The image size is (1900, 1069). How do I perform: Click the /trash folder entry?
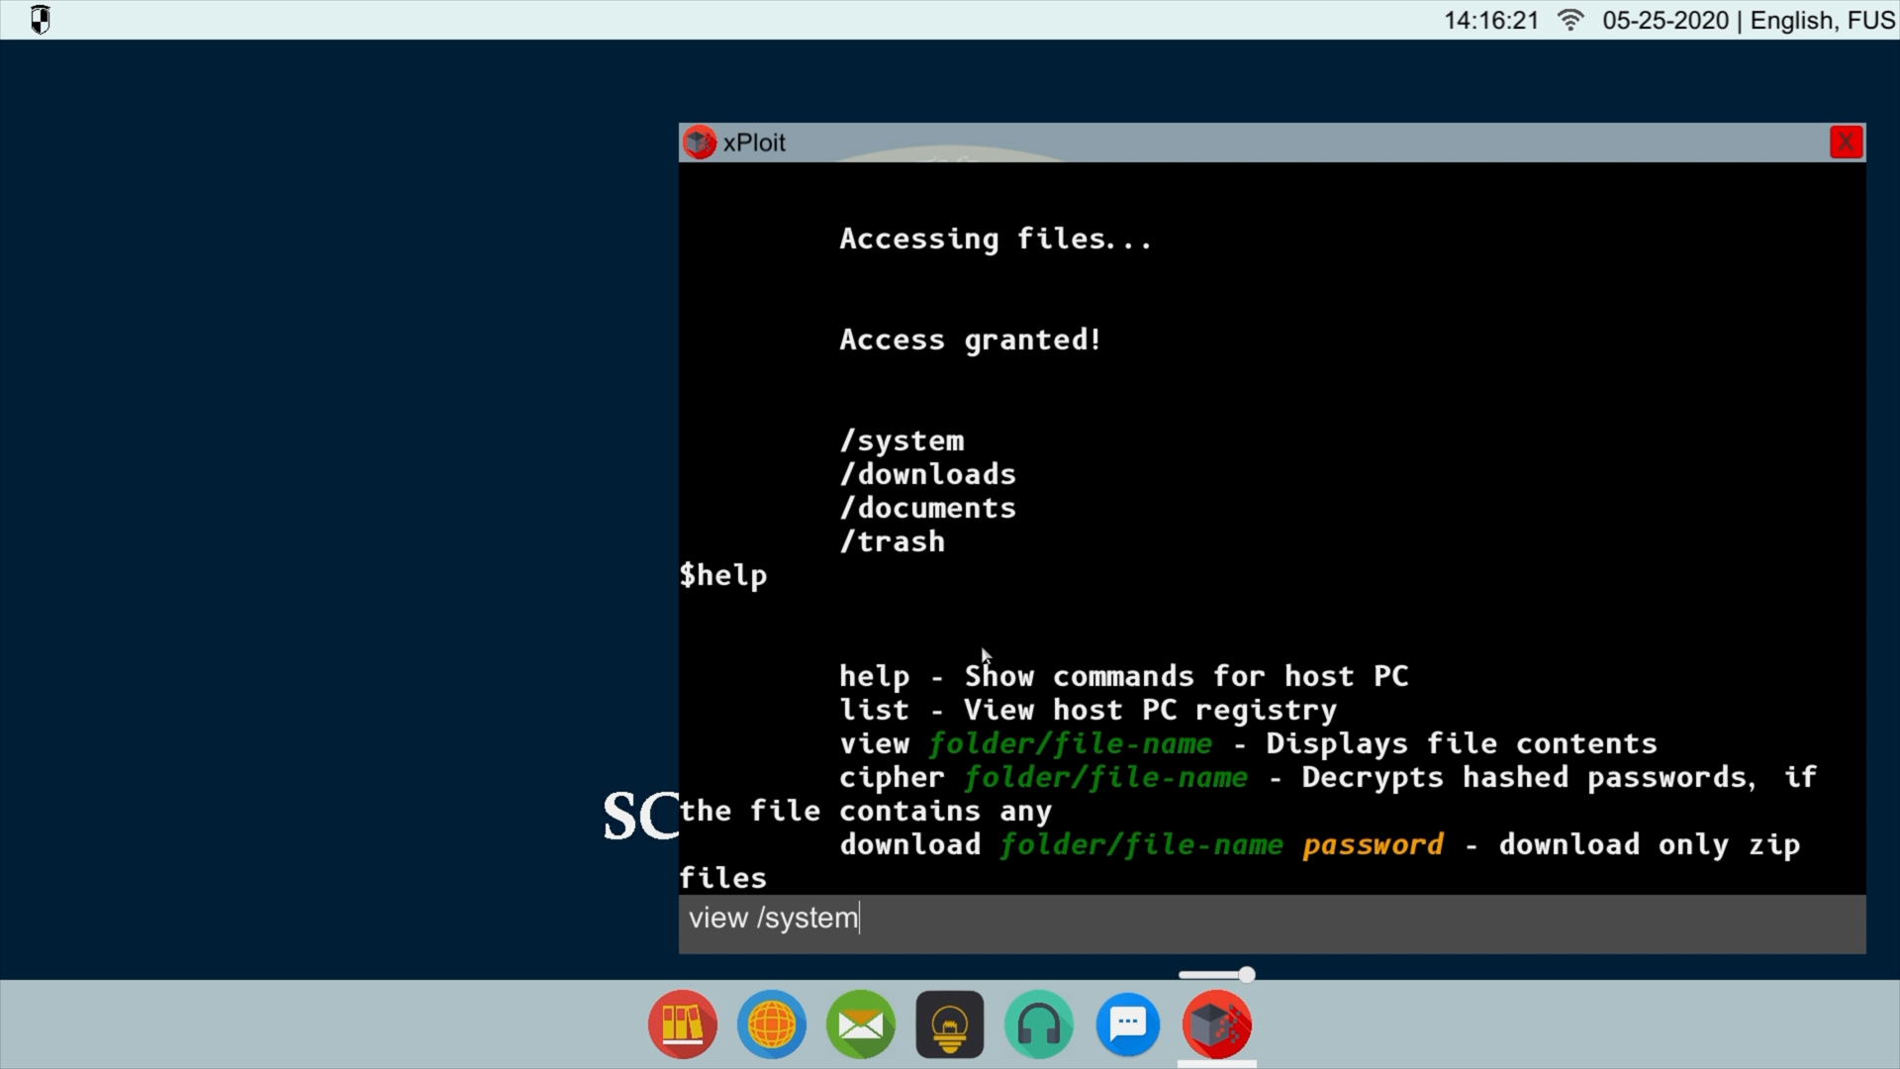point(893,541)
